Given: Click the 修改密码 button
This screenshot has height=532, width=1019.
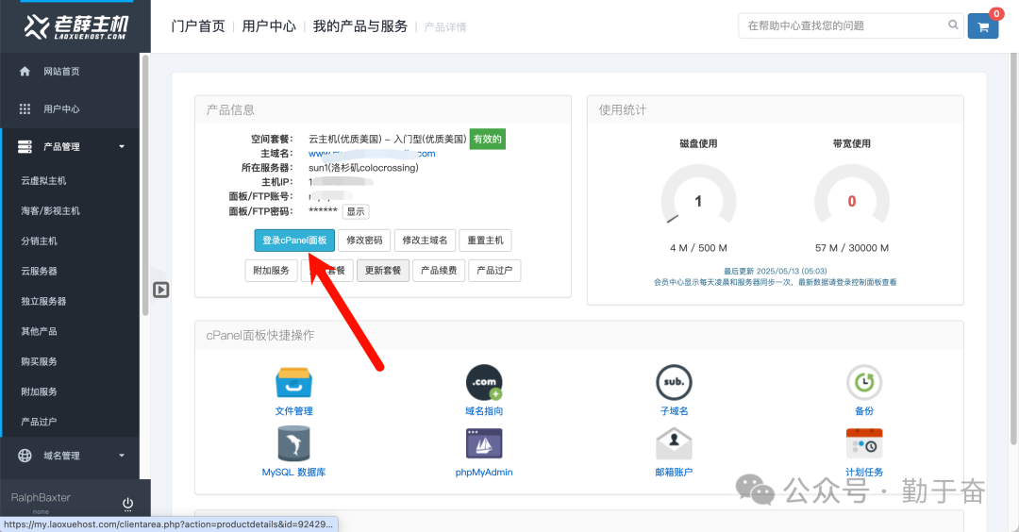Looking at the screenshot, I should (x=364, y=241).
